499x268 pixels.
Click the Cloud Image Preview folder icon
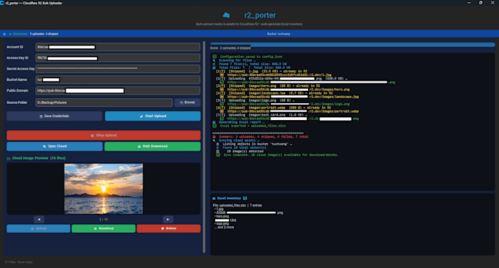(x=9, y=158)
